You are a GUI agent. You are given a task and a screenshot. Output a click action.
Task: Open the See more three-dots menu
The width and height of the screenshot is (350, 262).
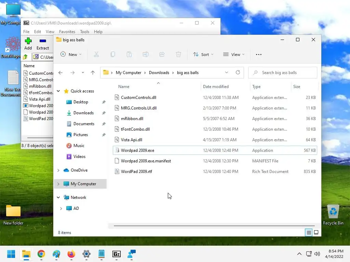pos(259,54)
